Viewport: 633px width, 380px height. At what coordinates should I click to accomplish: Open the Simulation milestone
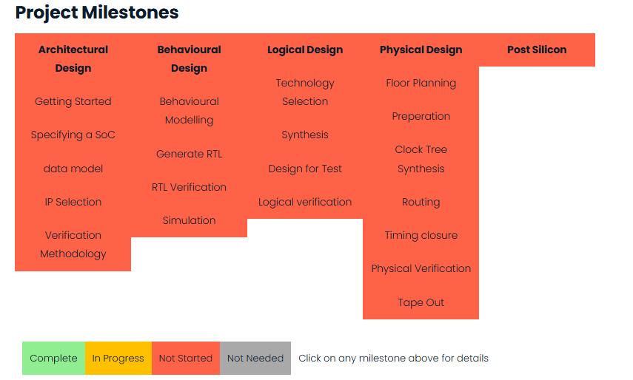(x=189, y=220)
